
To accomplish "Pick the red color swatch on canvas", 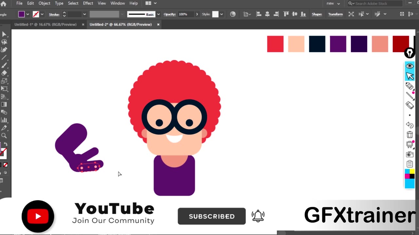I will point(275,44).
